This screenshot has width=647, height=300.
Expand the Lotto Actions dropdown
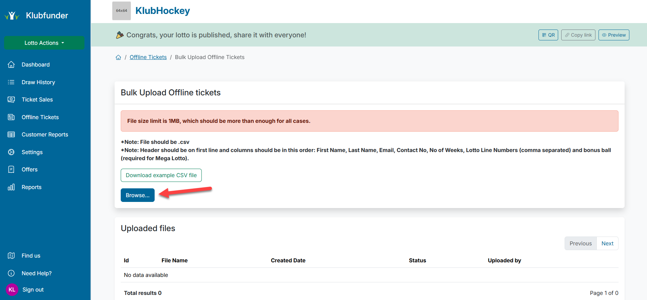pyautogui.click(x=44, y=43)
